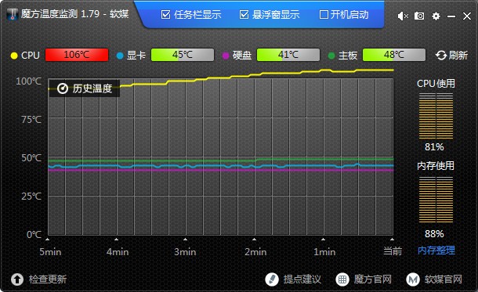
Task: Click the 历史温度 clock icon
Action: coord(63,88)
